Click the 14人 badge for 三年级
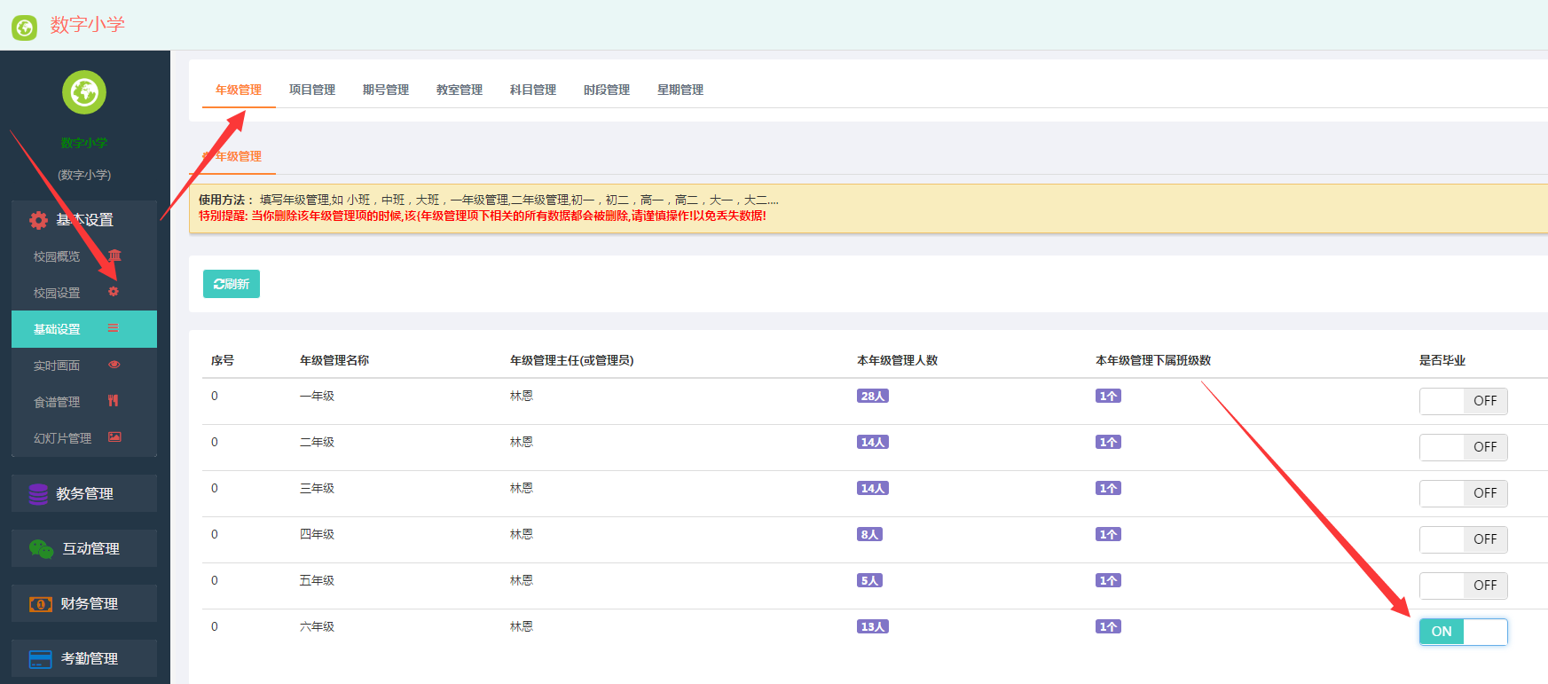 click(x=873, y=489)
